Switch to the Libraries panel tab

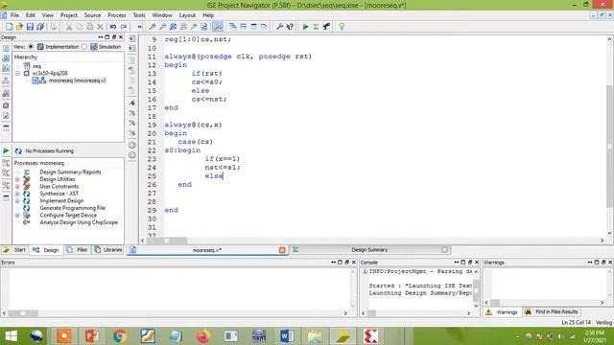coord(108,250)
